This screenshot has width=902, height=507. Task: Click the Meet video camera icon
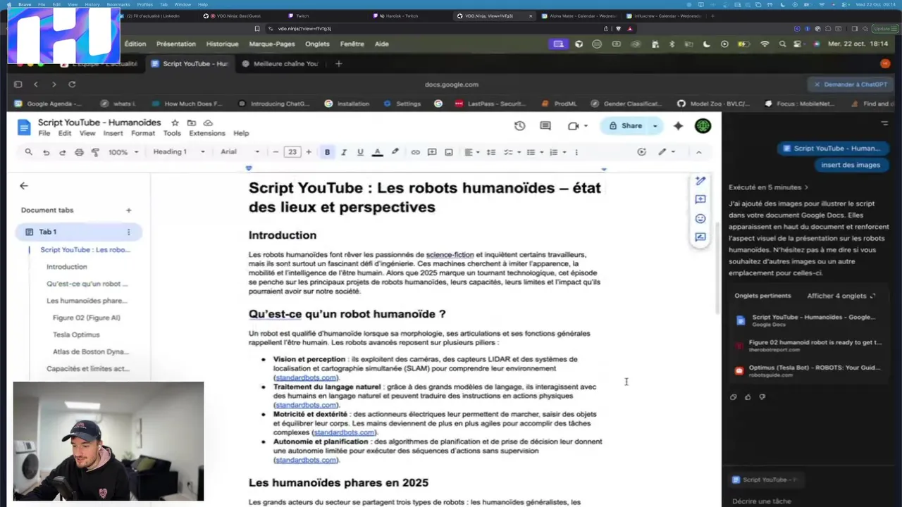coord(573,126)
